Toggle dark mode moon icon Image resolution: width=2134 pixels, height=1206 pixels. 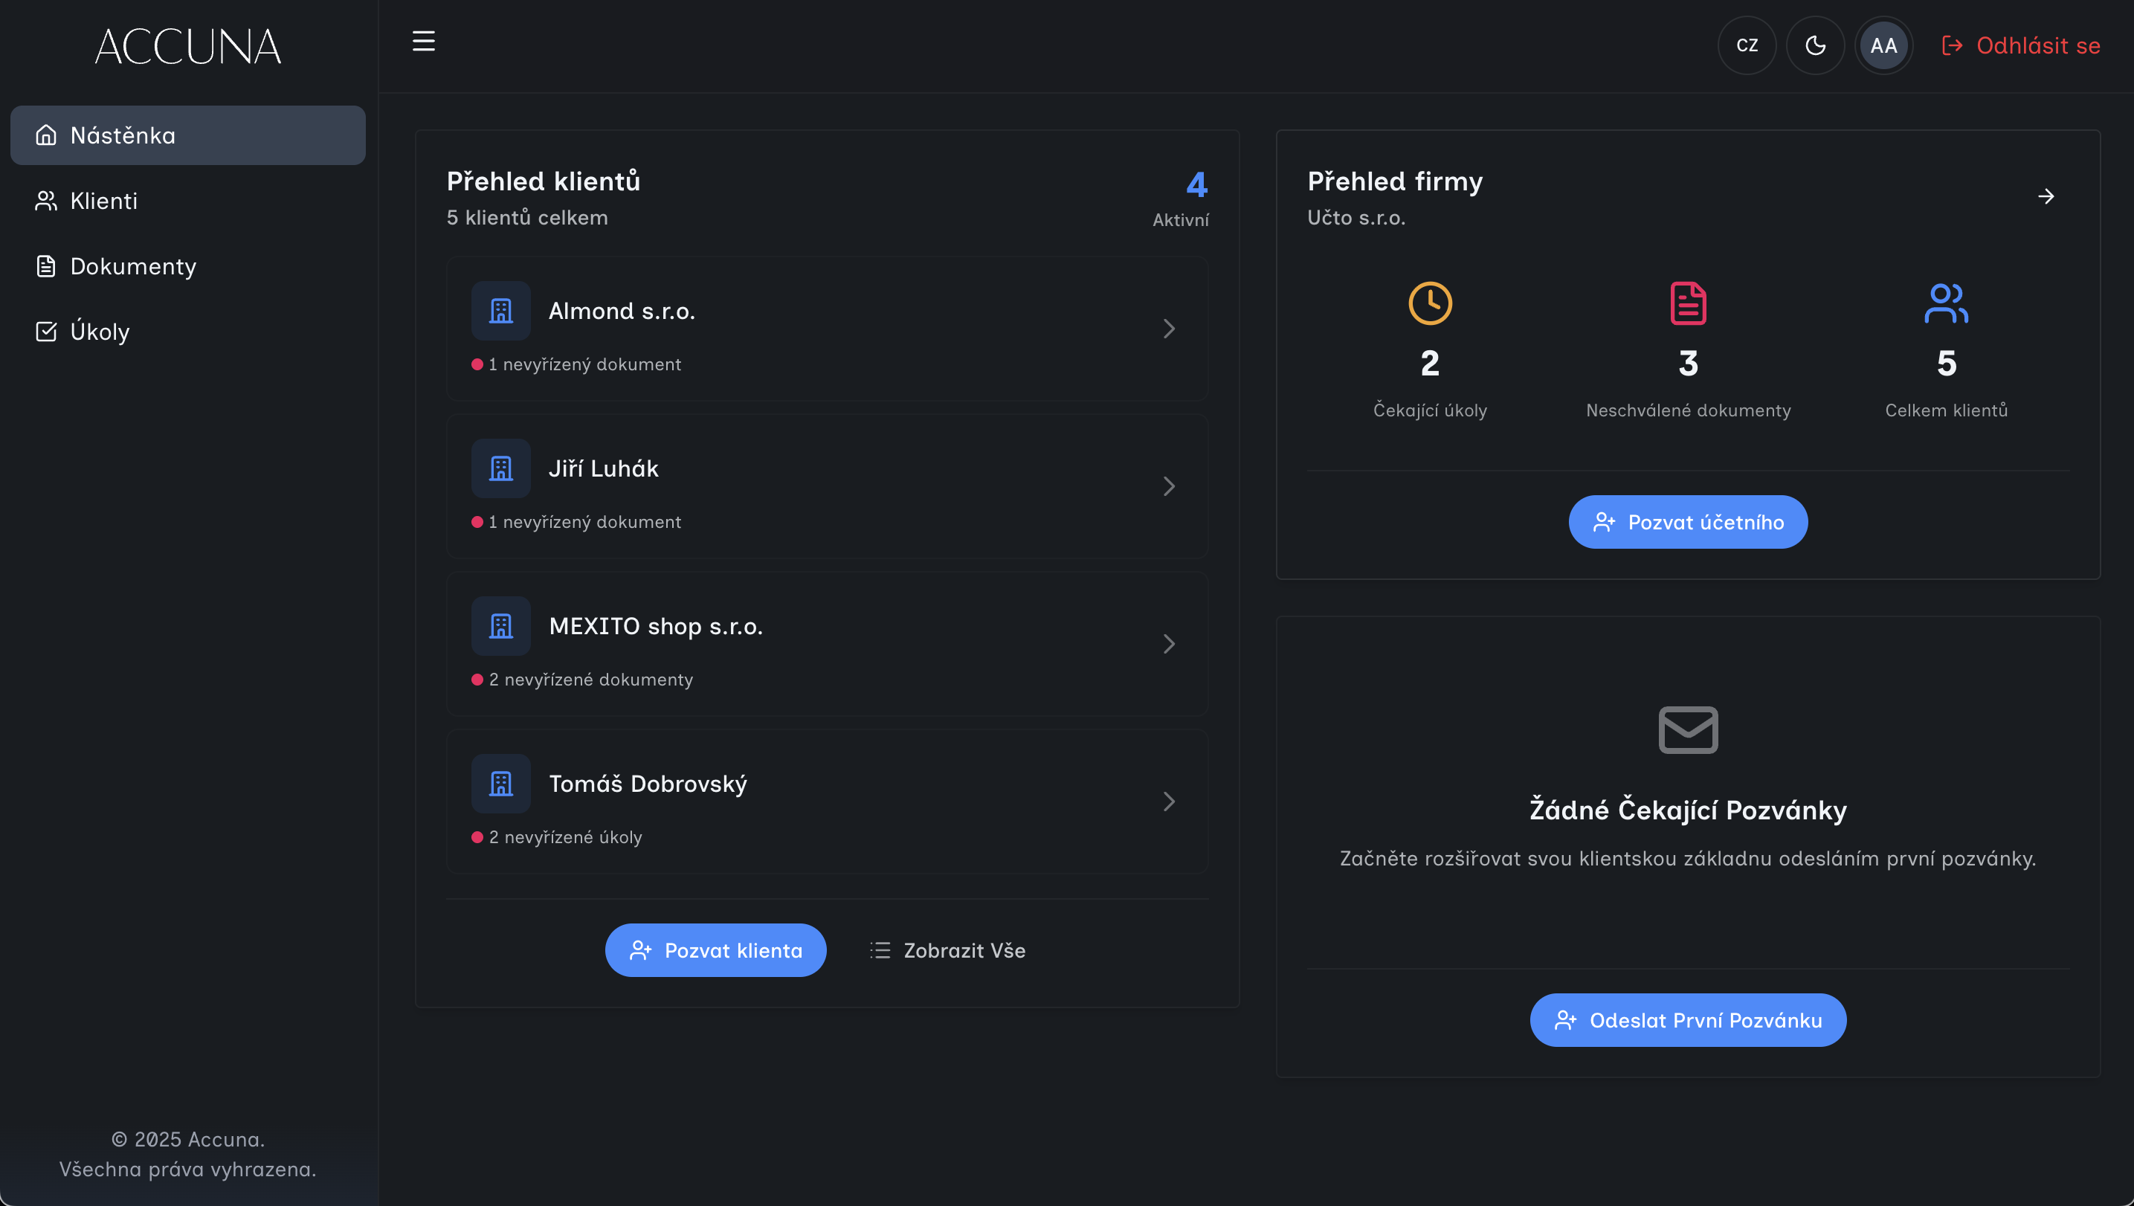click(1815, 45)
